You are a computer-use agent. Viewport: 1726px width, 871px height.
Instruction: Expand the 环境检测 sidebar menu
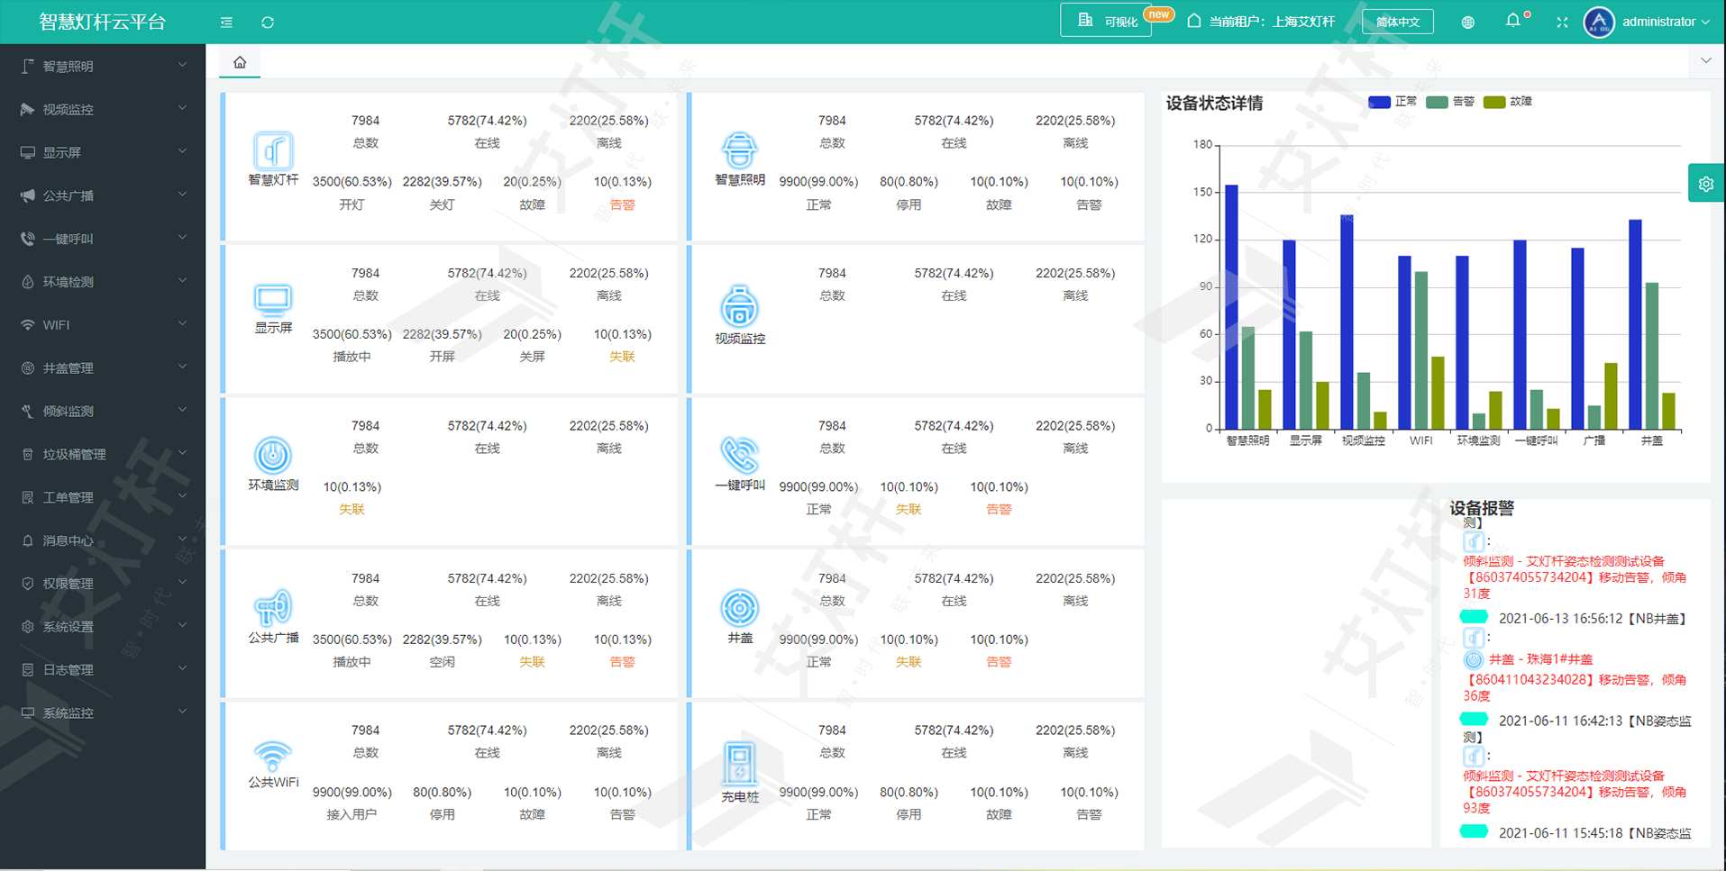point(103,282)
